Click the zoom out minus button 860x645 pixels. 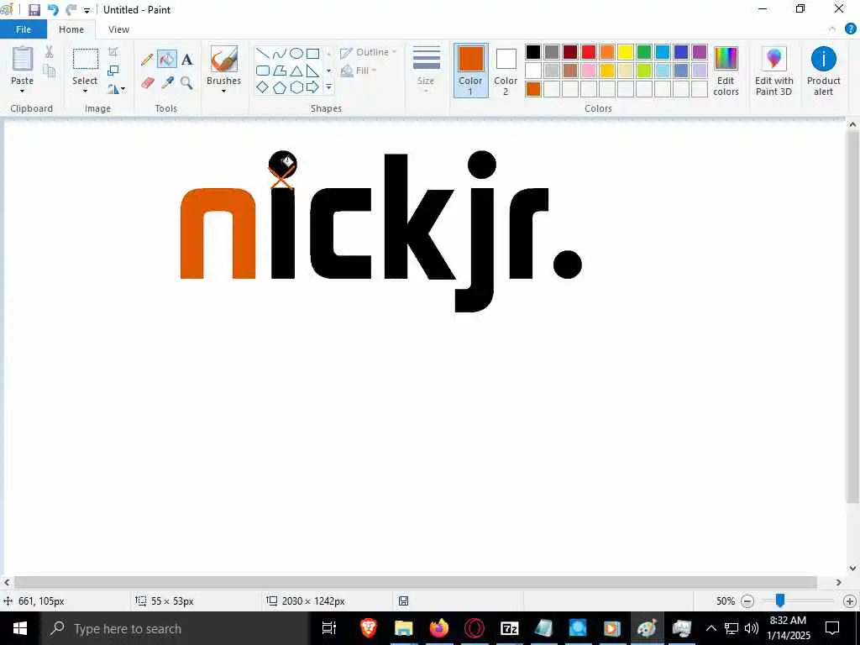point(747,601)
